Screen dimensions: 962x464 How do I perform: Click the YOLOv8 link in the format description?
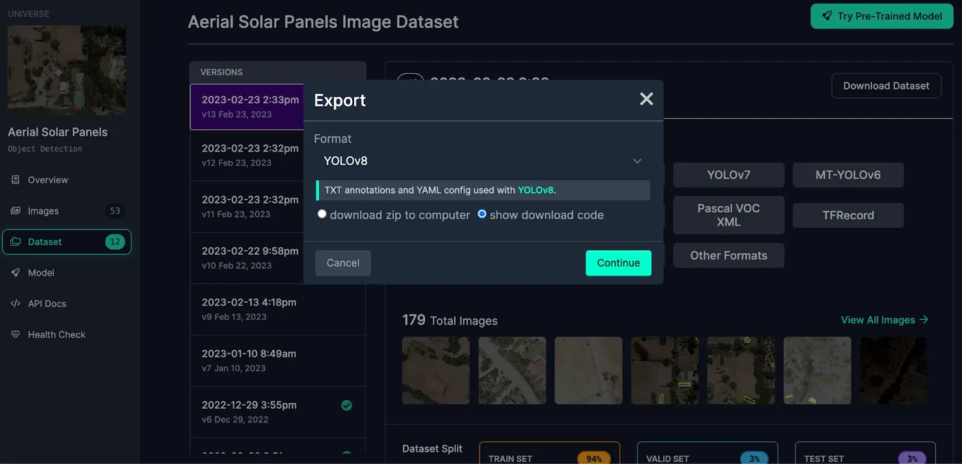coord(535,190)
